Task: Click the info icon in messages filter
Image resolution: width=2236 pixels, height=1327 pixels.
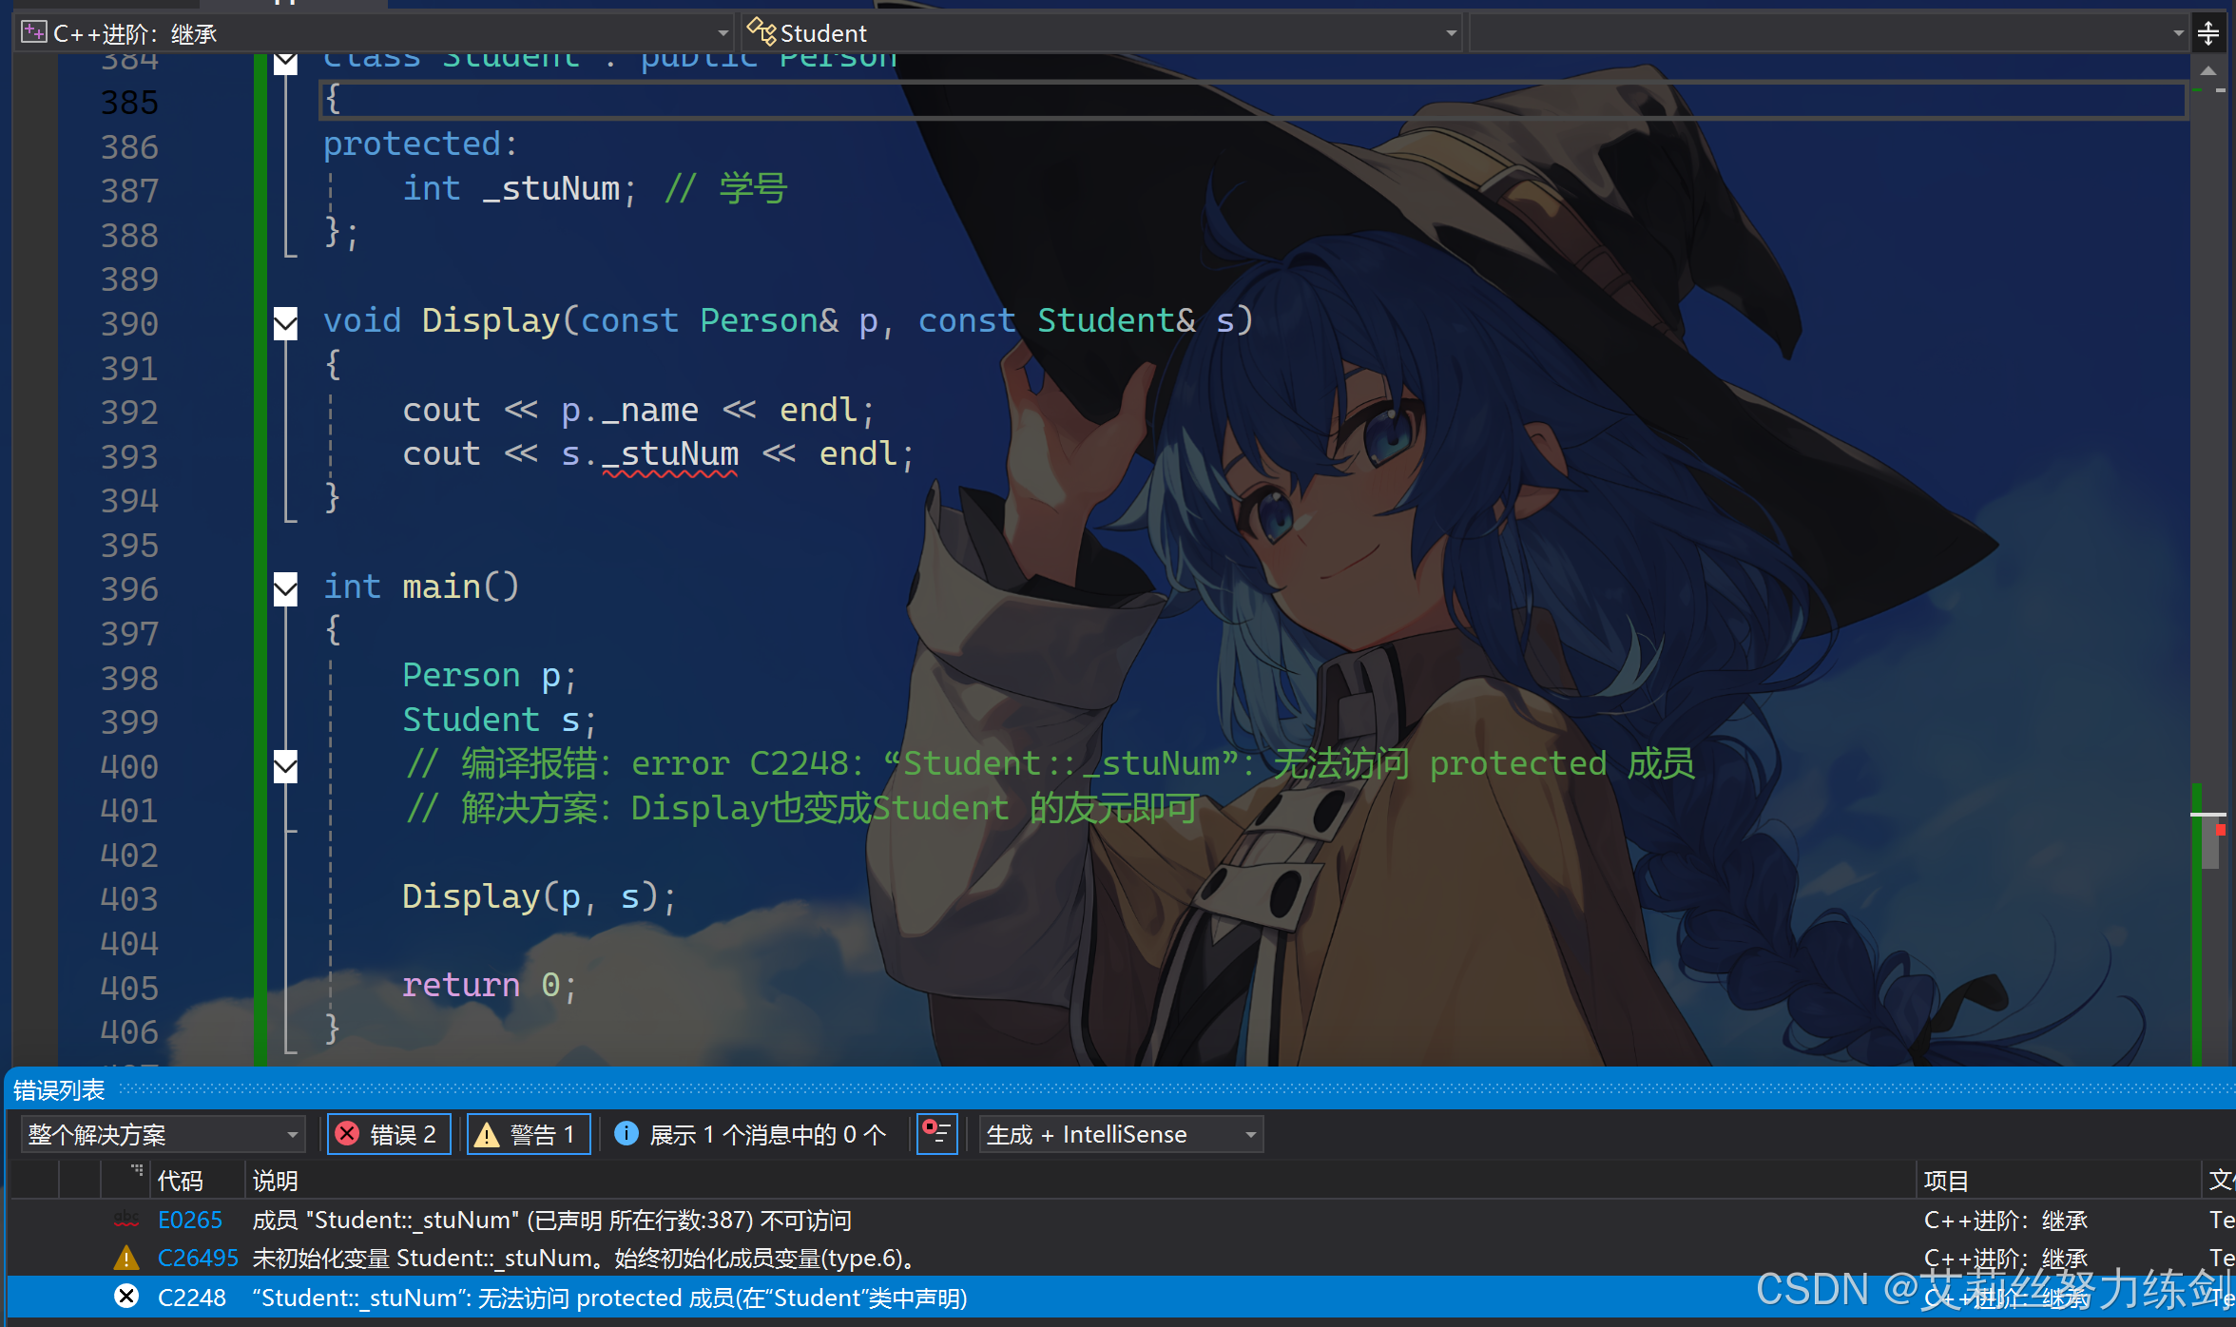Action: 626,1133
